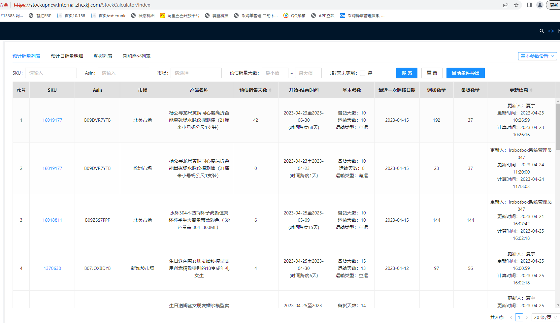Click scrollbar down arrow of table
Image resolution: width=560 pixels, height=323 pixels.
(558, 306)
